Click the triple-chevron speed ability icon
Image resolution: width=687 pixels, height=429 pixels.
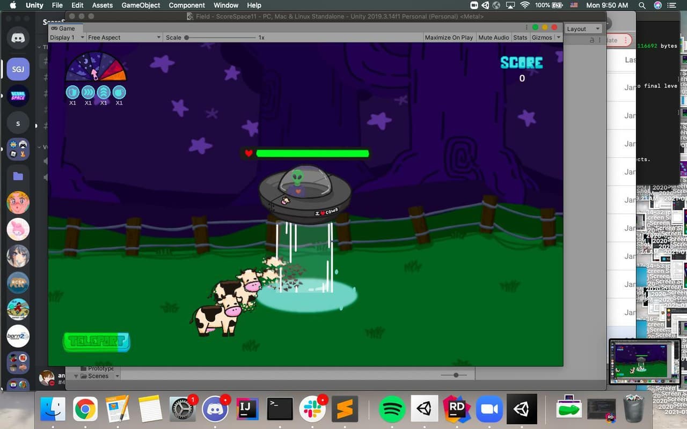(88, 92)
